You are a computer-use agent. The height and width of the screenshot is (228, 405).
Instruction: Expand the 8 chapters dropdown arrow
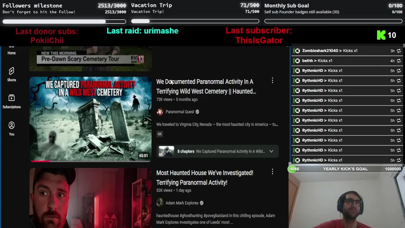click(x=271, y=151)
